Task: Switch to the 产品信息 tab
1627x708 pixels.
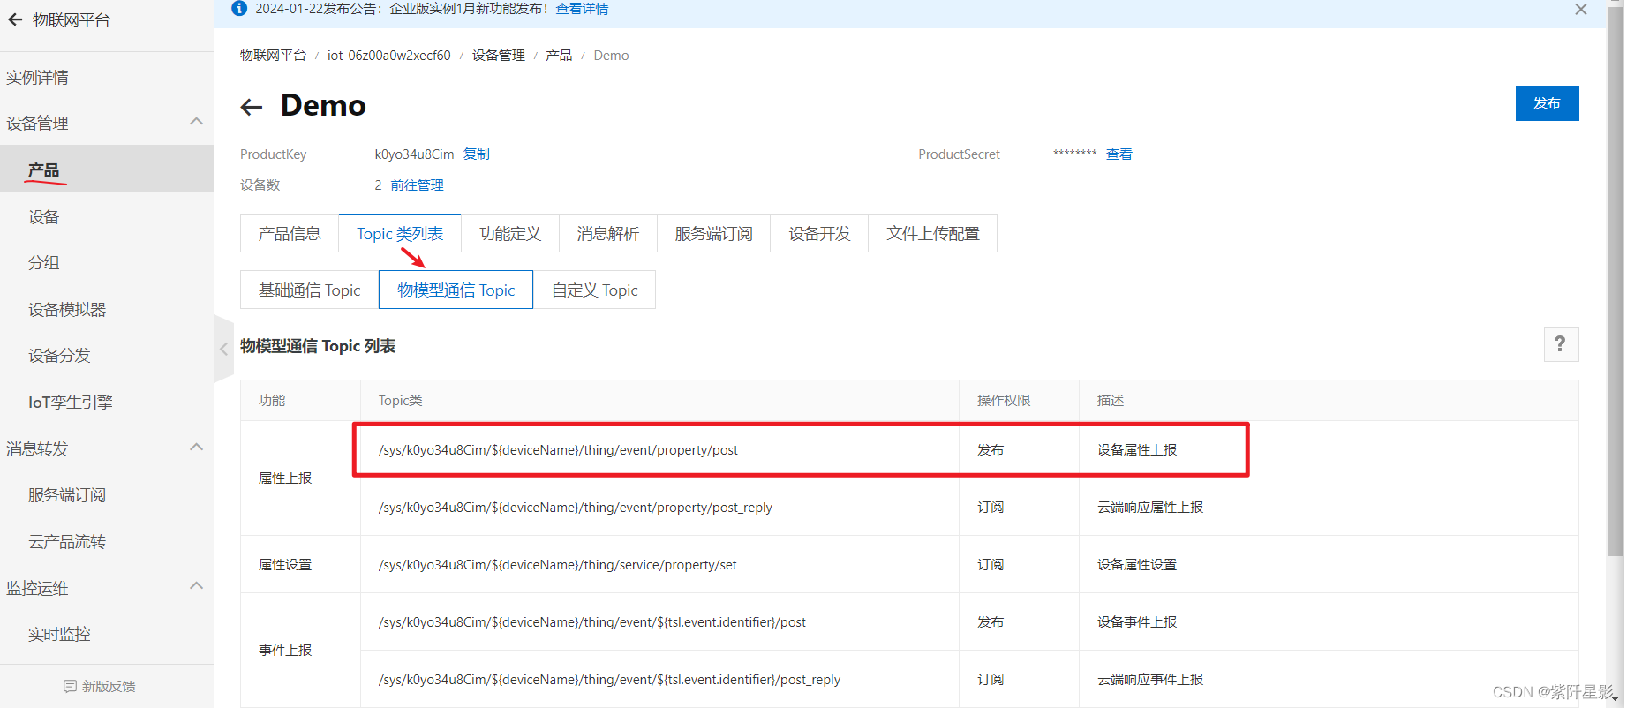Action: pyautogui.click(x=290, y=233)
